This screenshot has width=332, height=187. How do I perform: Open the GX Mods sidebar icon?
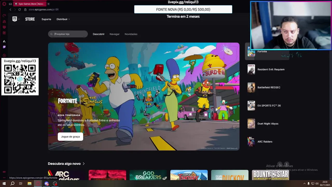(4, 33)
